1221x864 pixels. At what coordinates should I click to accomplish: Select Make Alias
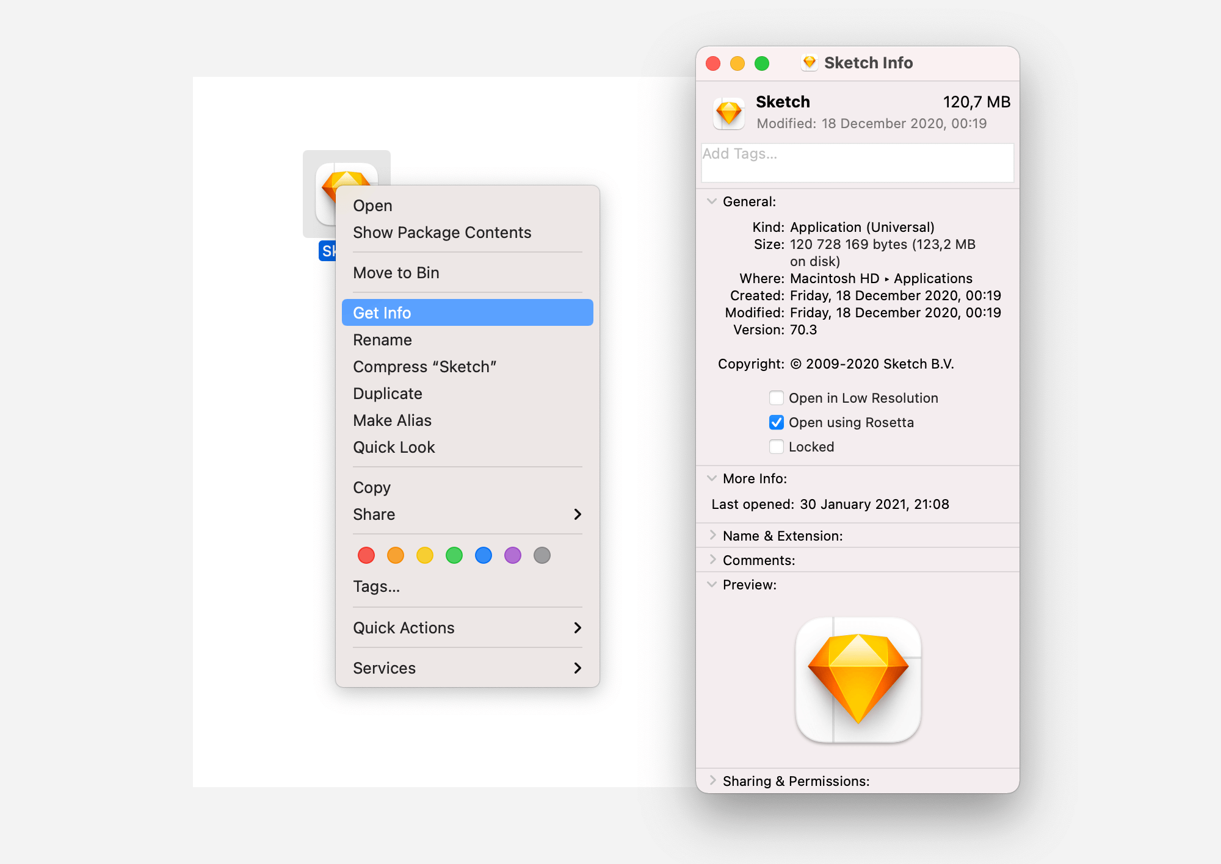point(468,420)
